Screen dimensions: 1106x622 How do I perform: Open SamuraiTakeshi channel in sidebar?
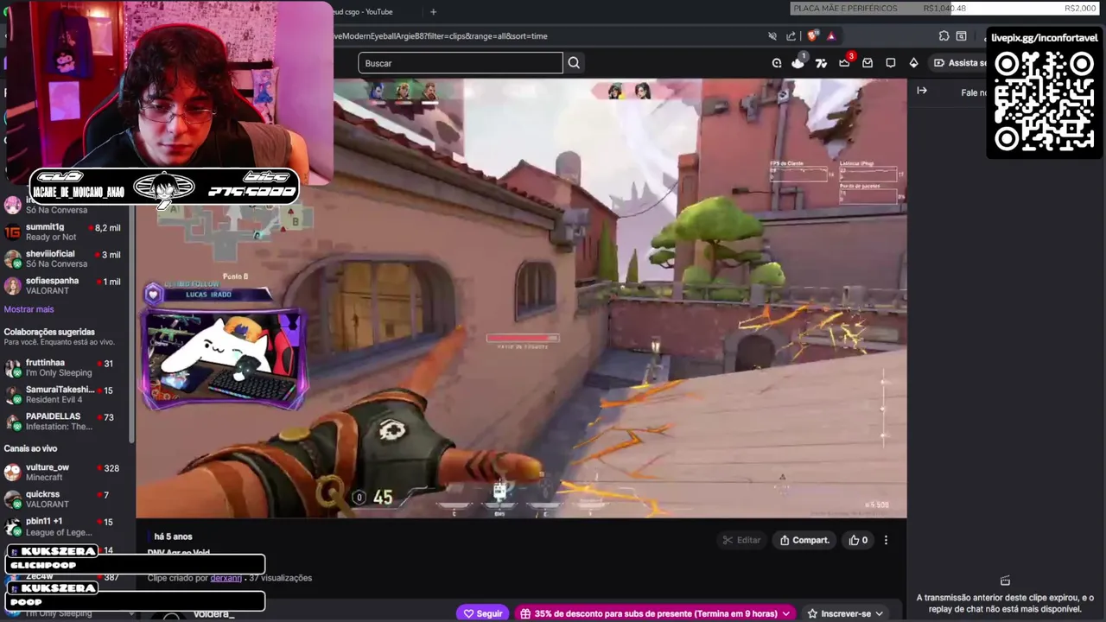pos(65,395)
